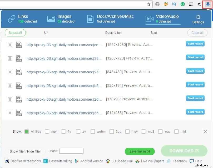
Task: Select the checkbox on the 1920x1080 video row
Action: 10,45
